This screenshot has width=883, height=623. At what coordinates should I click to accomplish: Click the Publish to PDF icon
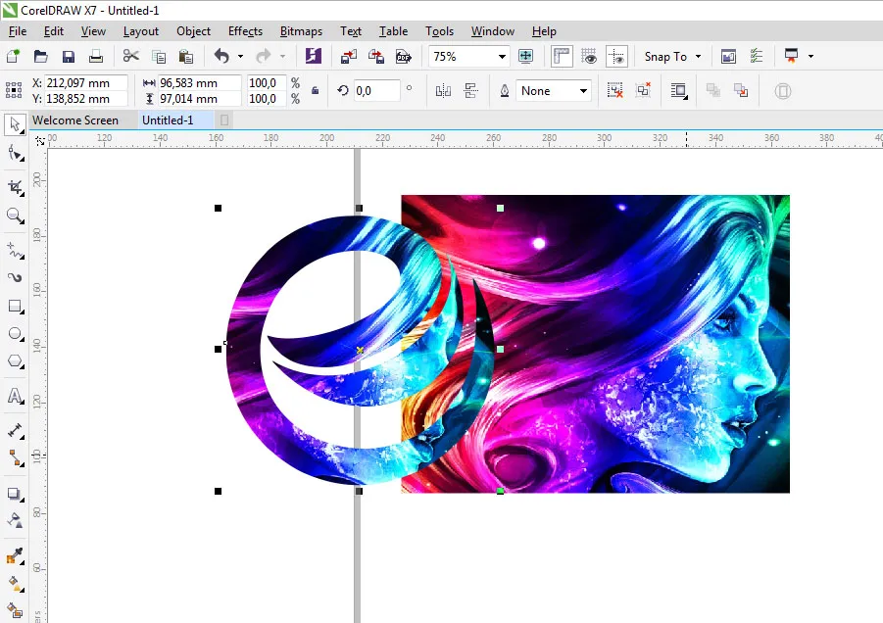pos(403,57)
